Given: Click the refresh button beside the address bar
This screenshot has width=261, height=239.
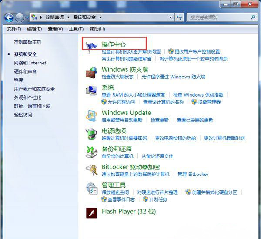Looking at the screenshot, I should [x=179, y=17].
